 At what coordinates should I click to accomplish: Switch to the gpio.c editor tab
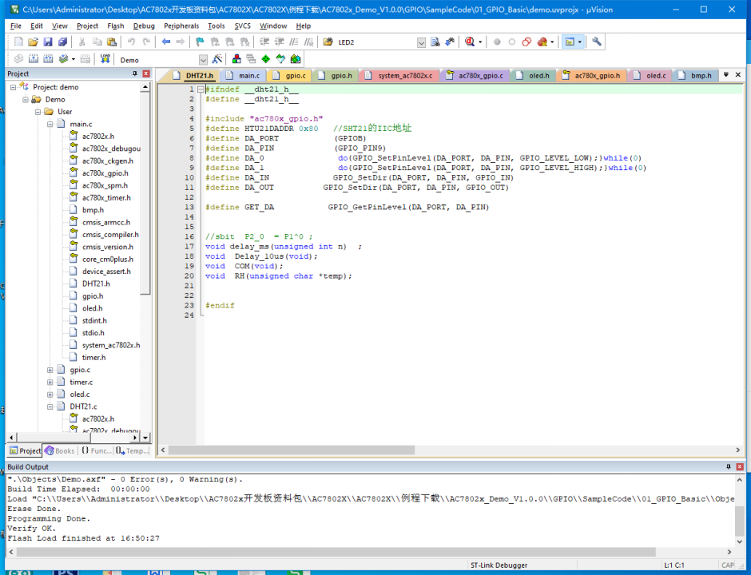click(x=290, y=76)
